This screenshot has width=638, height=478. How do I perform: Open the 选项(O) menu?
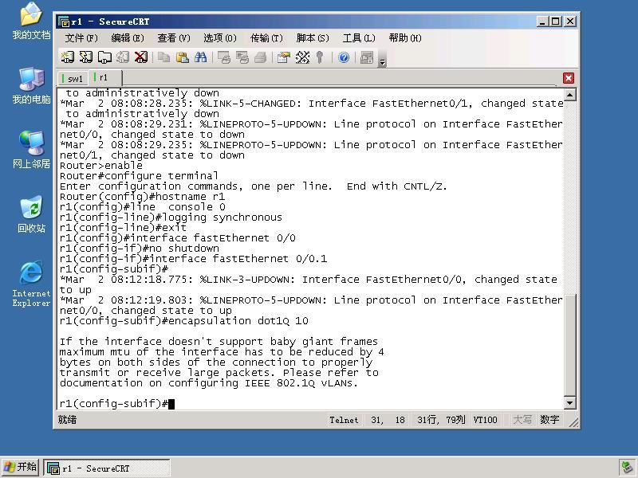tap(220, 38)
